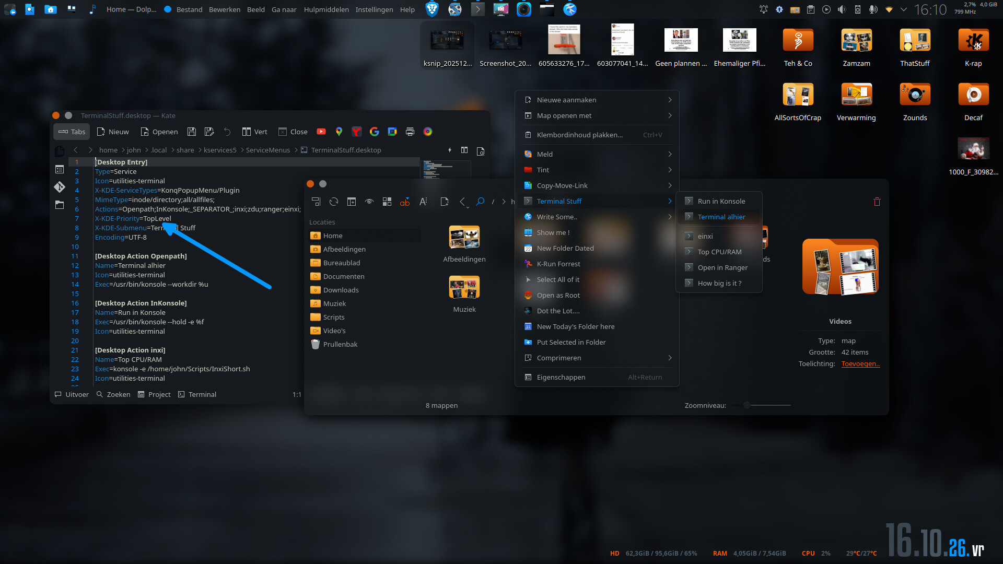Click the Google Maps pin icon
The image size is (1003, 564).
pyautogui.click(x=339, y=132)
